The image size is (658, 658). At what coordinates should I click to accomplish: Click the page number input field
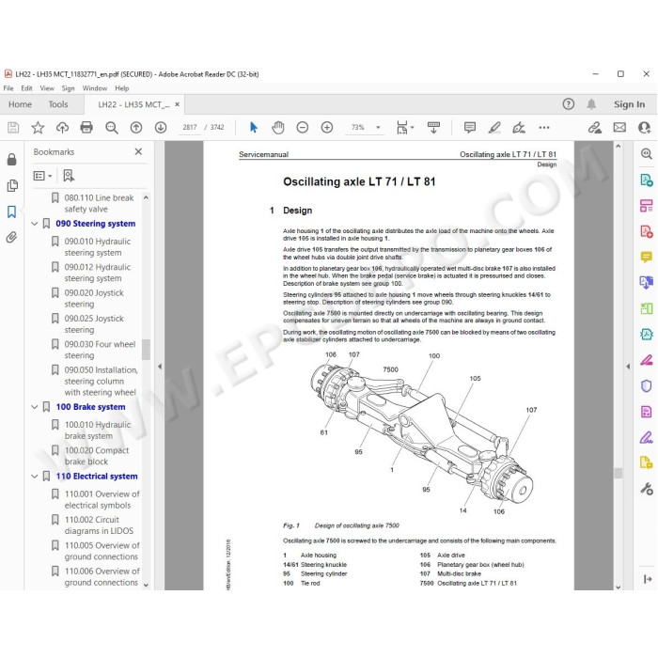click(x=190, y=127)
